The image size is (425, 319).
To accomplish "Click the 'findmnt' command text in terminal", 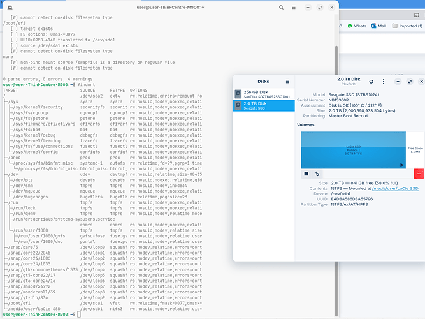I will (86, 85).
